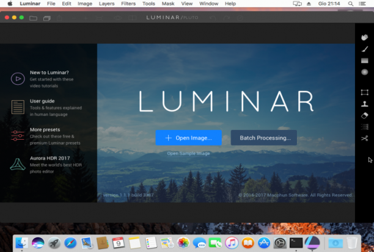
Task: Select the Hand move tool
Action: [x=364, y=37]
